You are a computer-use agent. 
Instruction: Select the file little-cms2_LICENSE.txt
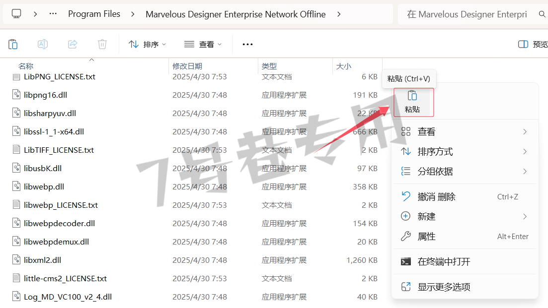[x=66, y=278]
